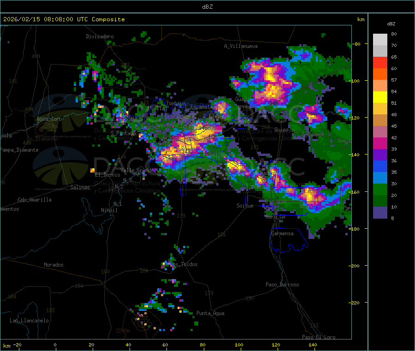The width and height of the screenshot is (415, 351).
Task: Click the 'El_Desvio' map label
Action: tap(107, 175)
